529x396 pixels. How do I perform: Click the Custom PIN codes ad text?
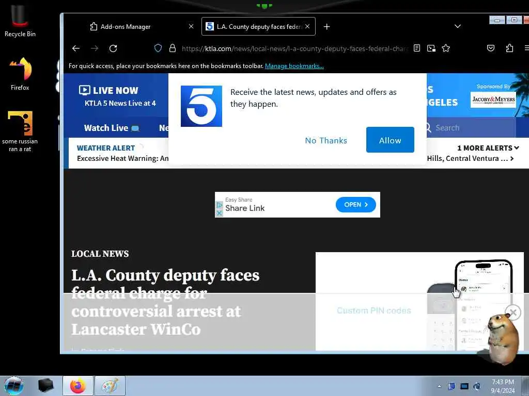(x=374, y=310)
